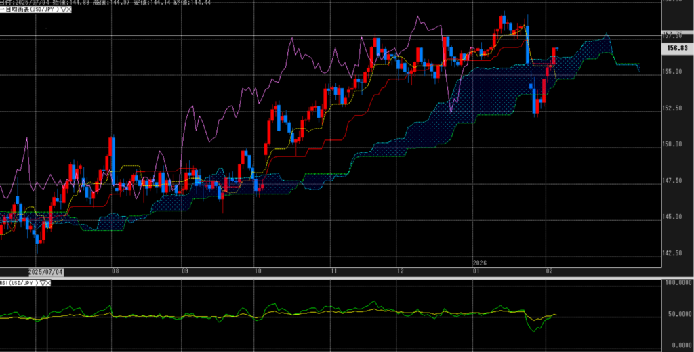Click the current price tag 156.83
The image size is (694, 352).
tap(677, 48)
